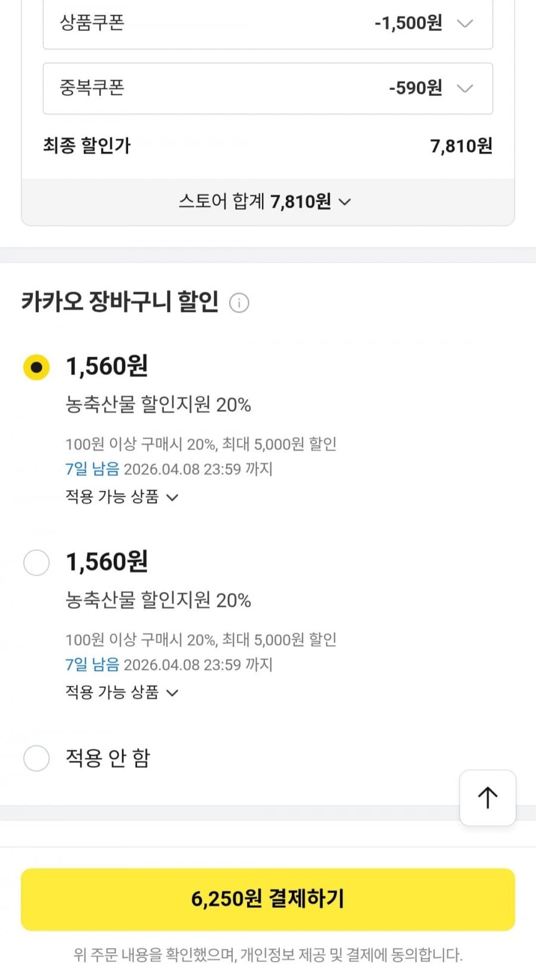Expand first option's 적용 가능 상품 list
Image resolution: width=536 pixels, height=964 pixels.
click(x=113, y=497)
